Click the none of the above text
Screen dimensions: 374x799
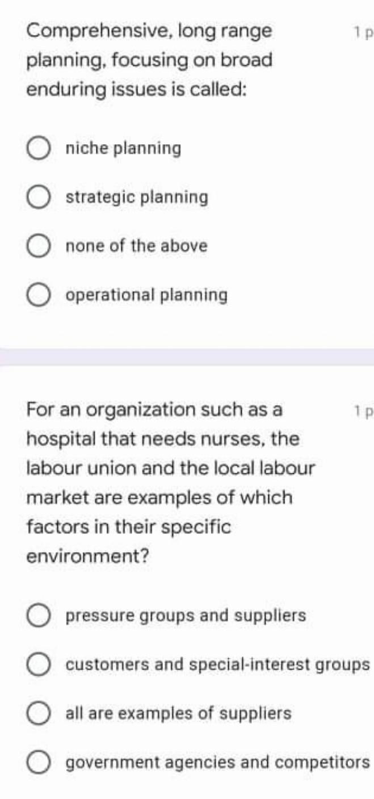click(136, 245)
